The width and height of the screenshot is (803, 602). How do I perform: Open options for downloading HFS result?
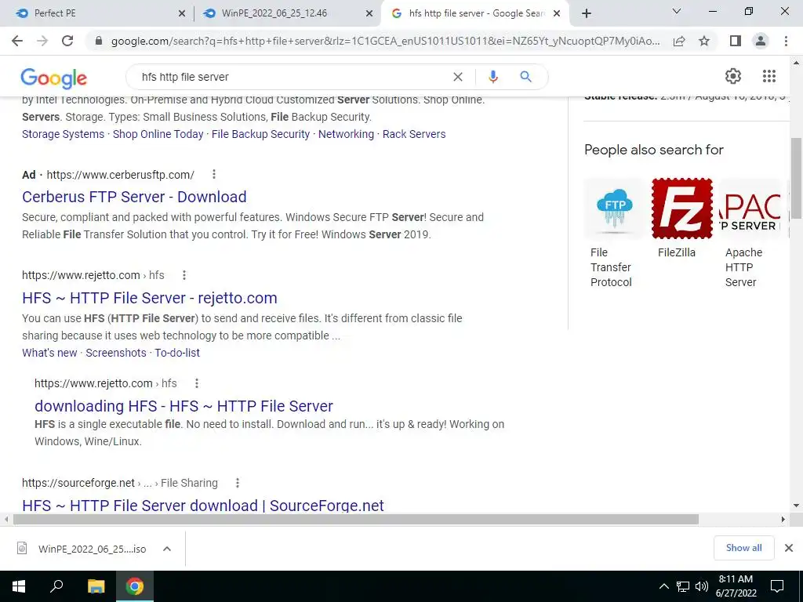tap(197, 383)
